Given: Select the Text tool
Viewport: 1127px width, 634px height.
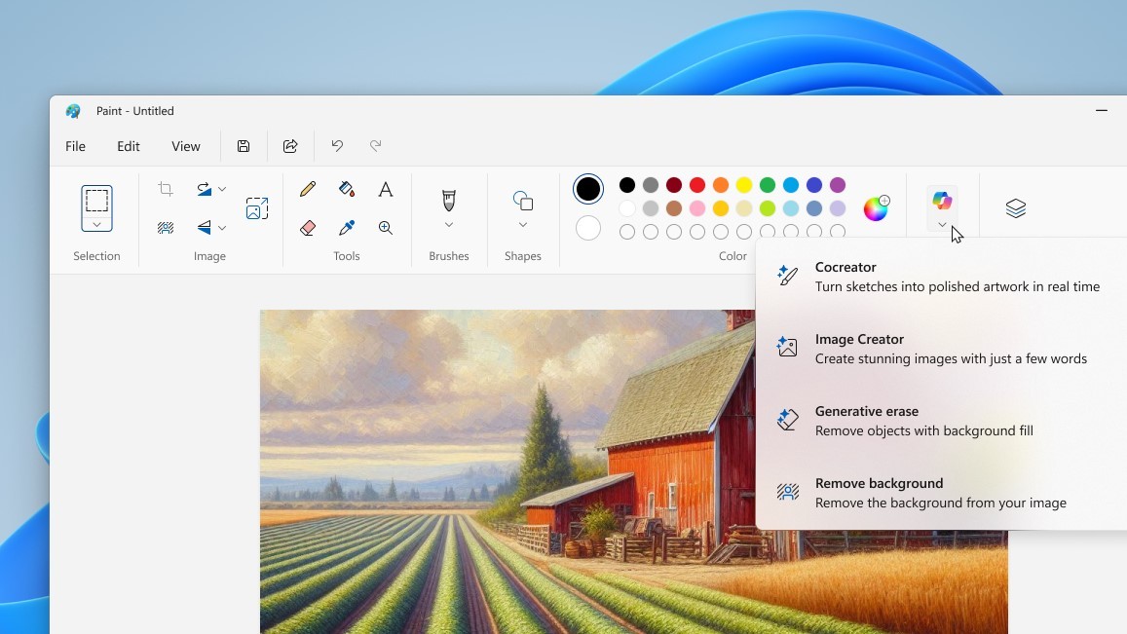Looking at the screenshot, I should (x=386, y=189).
